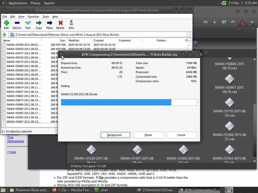Viewport: 258px width, 193px height.
Task: Sort by the Size column header
Action: [x=54, y=40]
